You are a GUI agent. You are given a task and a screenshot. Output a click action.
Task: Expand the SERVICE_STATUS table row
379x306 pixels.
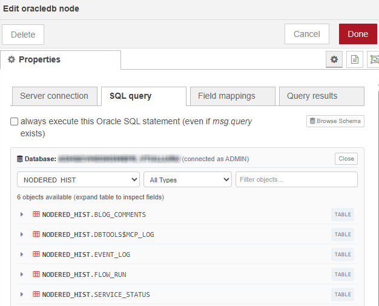click(x=22, y=294)
